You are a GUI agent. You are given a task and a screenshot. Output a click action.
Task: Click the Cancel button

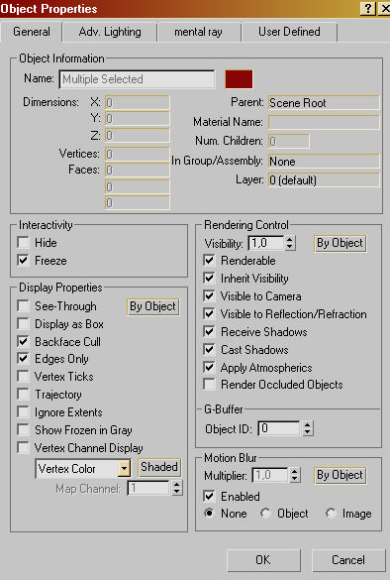coord(347,560)
